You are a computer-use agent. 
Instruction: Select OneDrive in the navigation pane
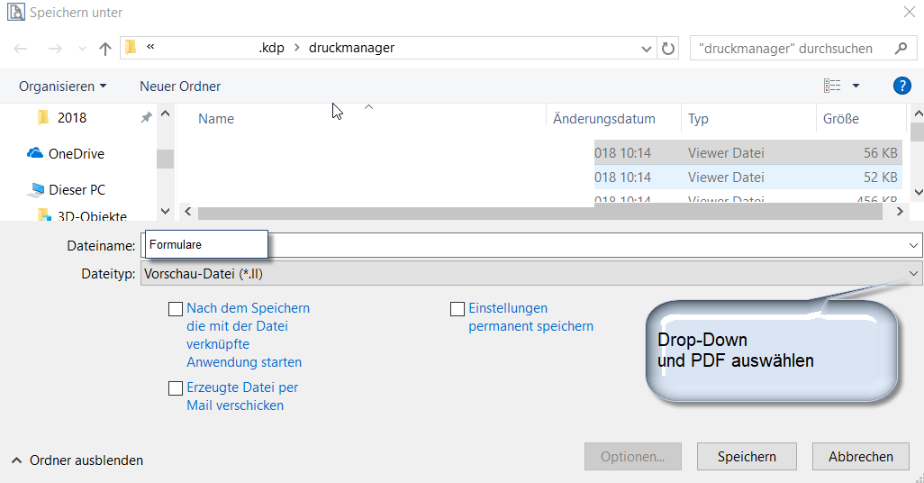pyautogui.click(x=76, y=154)
